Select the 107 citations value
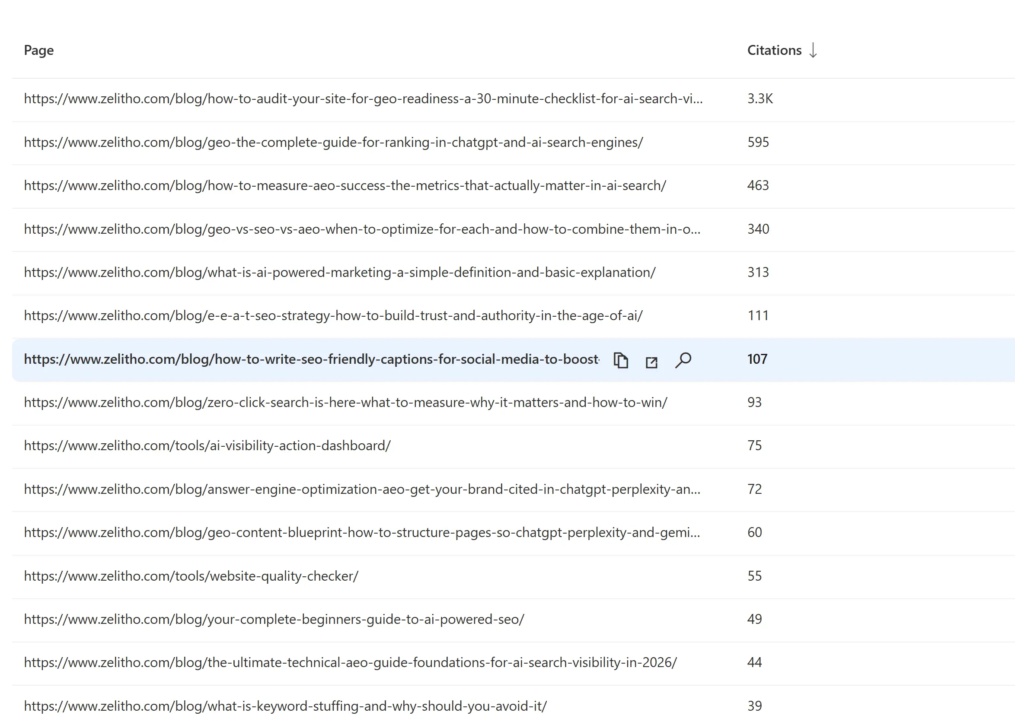 (757, 359)
